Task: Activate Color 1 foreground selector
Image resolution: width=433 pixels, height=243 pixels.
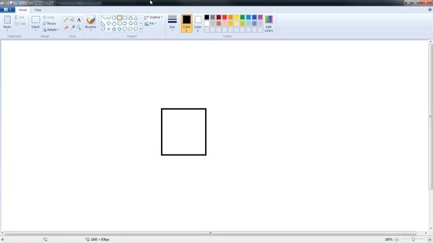Action: pos(187,24)
